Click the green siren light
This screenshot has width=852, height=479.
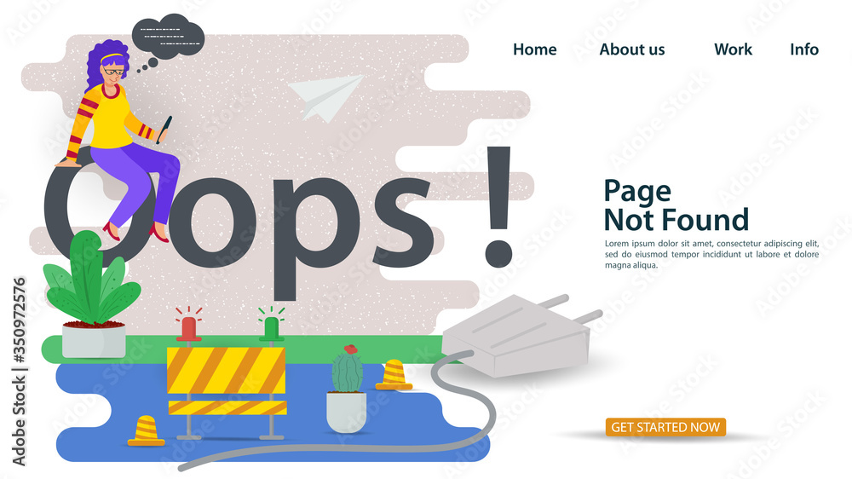271,324
